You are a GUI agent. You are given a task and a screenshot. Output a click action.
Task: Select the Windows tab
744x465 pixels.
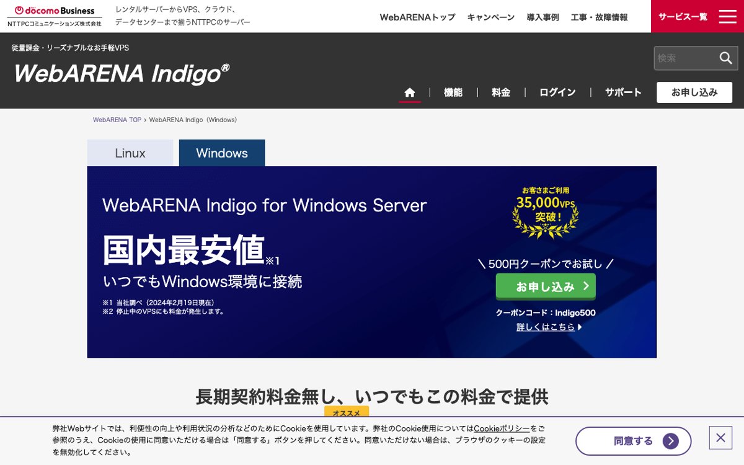(222, 153)
